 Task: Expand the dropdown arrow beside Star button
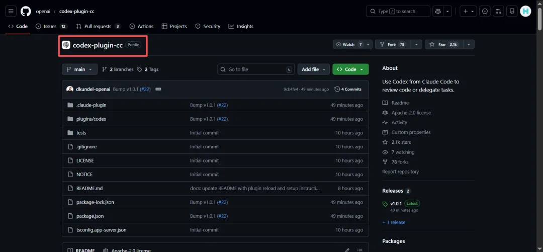coord(469,45)
